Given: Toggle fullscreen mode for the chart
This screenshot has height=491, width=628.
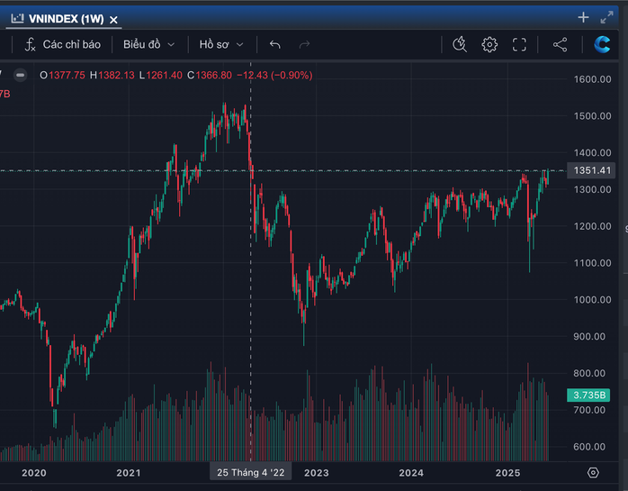Looking at the screenshot, I should 519,44.
